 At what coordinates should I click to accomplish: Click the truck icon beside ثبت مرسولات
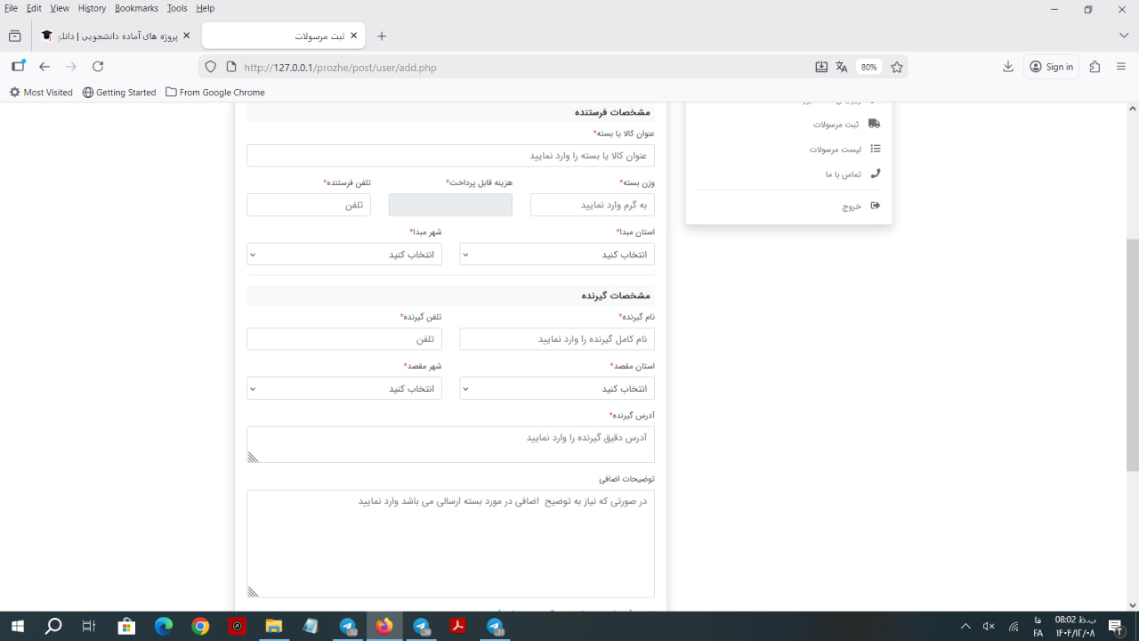[x=874, y=124]
